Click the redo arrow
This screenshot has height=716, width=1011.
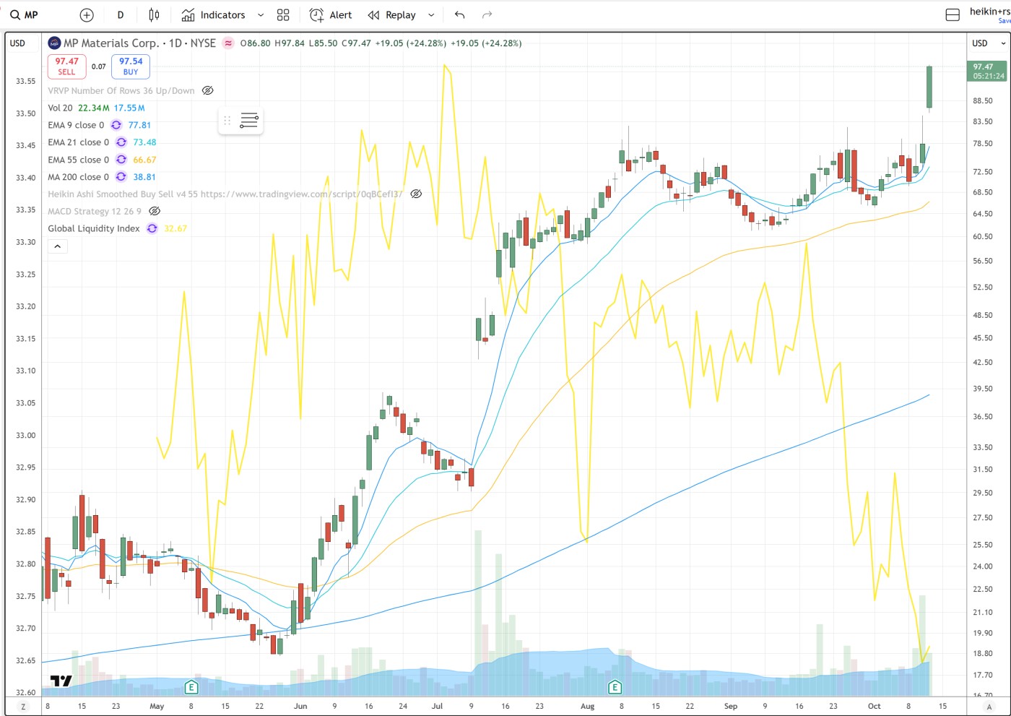(x=487, y=15)
